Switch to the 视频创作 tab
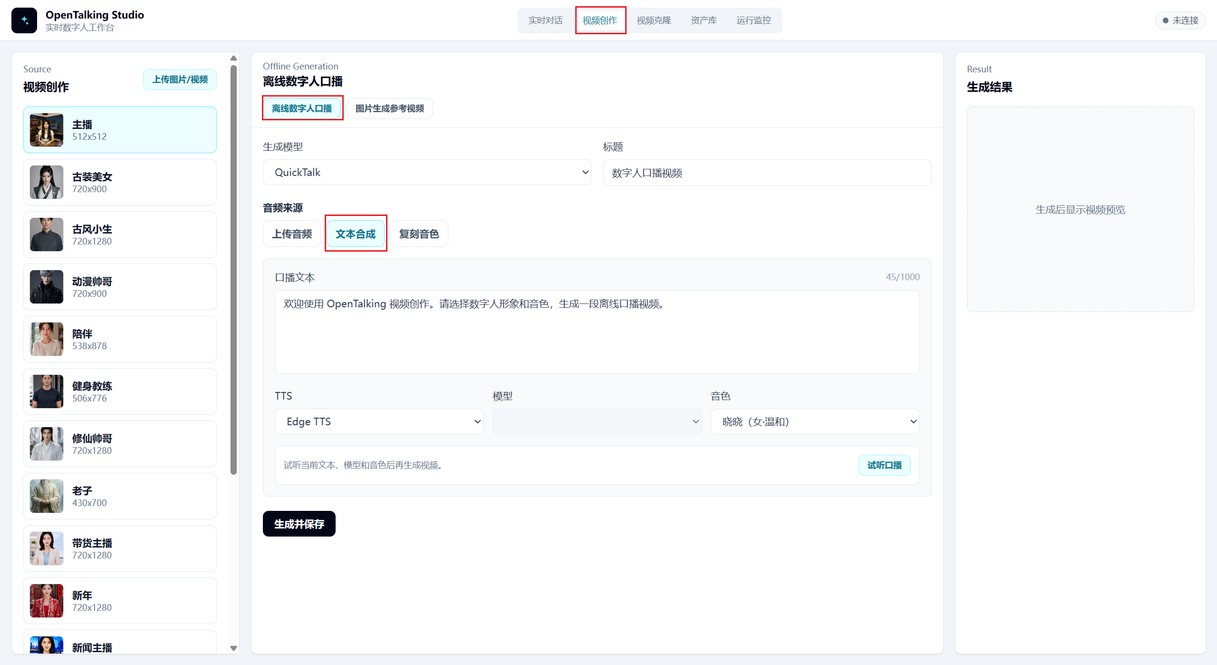The image size is (1217, 665). pyautogui.click(x=600, y=20)
